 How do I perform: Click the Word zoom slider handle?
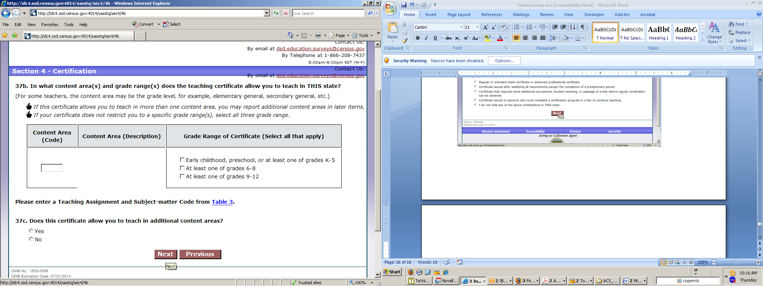click(736, 262)
